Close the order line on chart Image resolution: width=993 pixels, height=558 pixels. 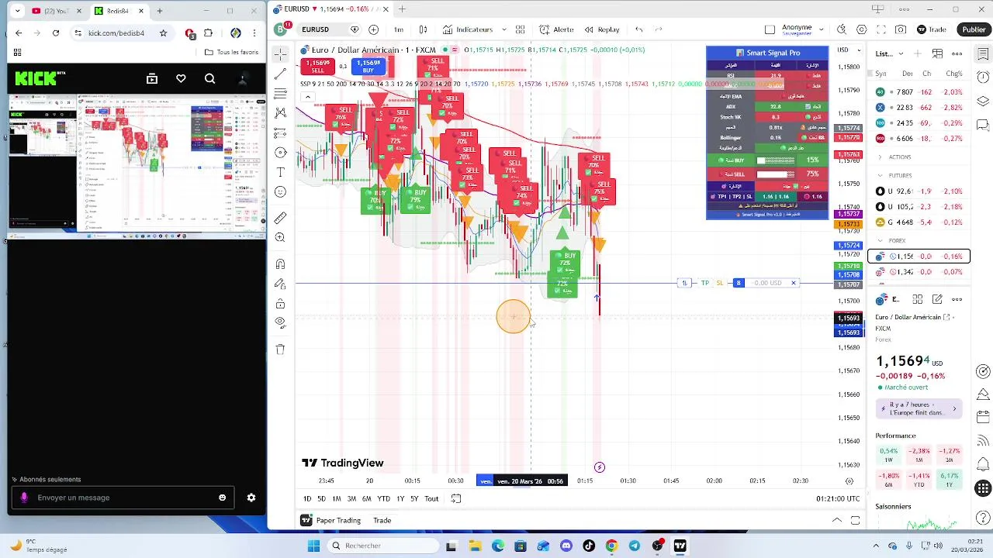[793, 283]
